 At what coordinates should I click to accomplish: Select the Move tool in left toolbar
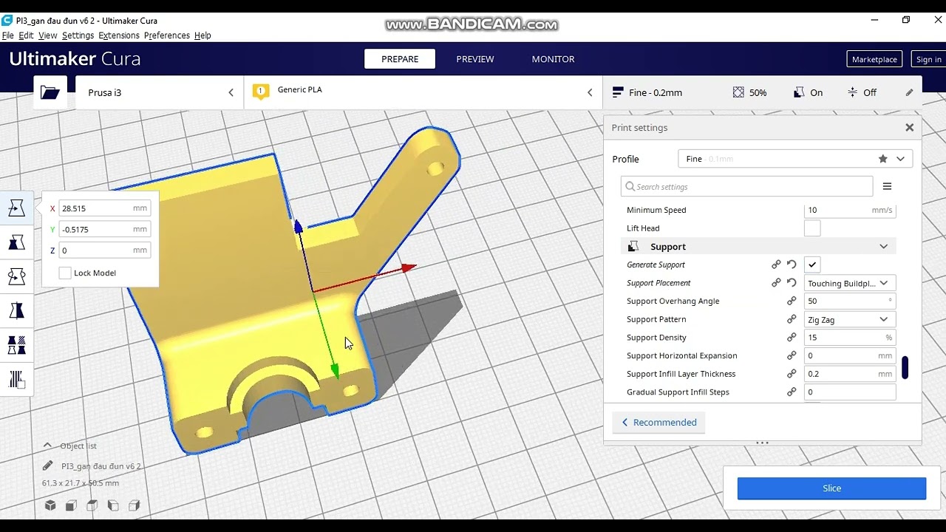(16, 208)
